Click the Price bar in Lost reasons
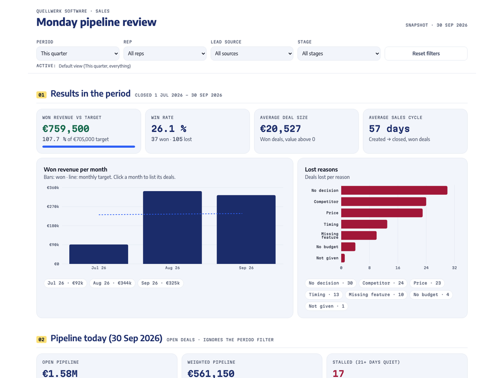This screenshot has height=378, width=504. [x=382, y=213]
